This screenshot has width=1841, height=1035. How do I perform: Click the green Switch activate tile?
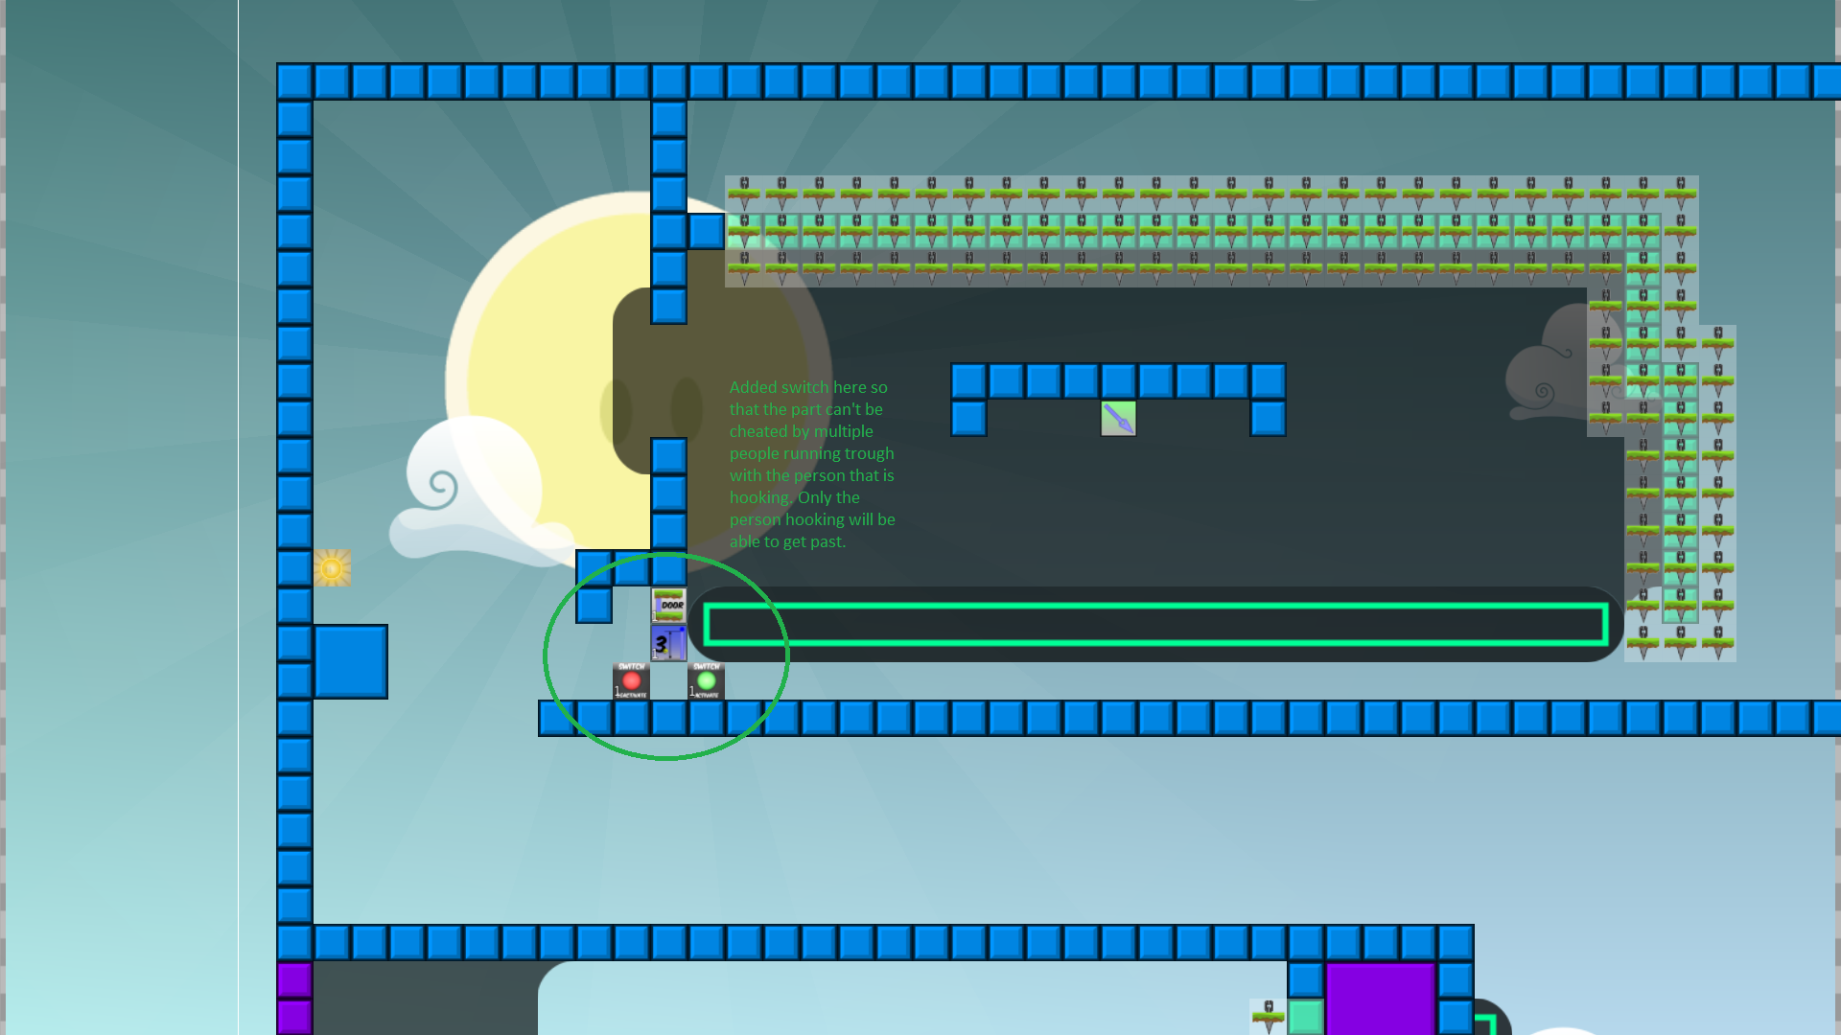pyautogui.click(x=706, y=680)
